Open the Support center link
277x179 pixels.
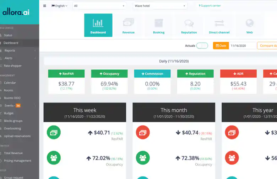(210, 6)
